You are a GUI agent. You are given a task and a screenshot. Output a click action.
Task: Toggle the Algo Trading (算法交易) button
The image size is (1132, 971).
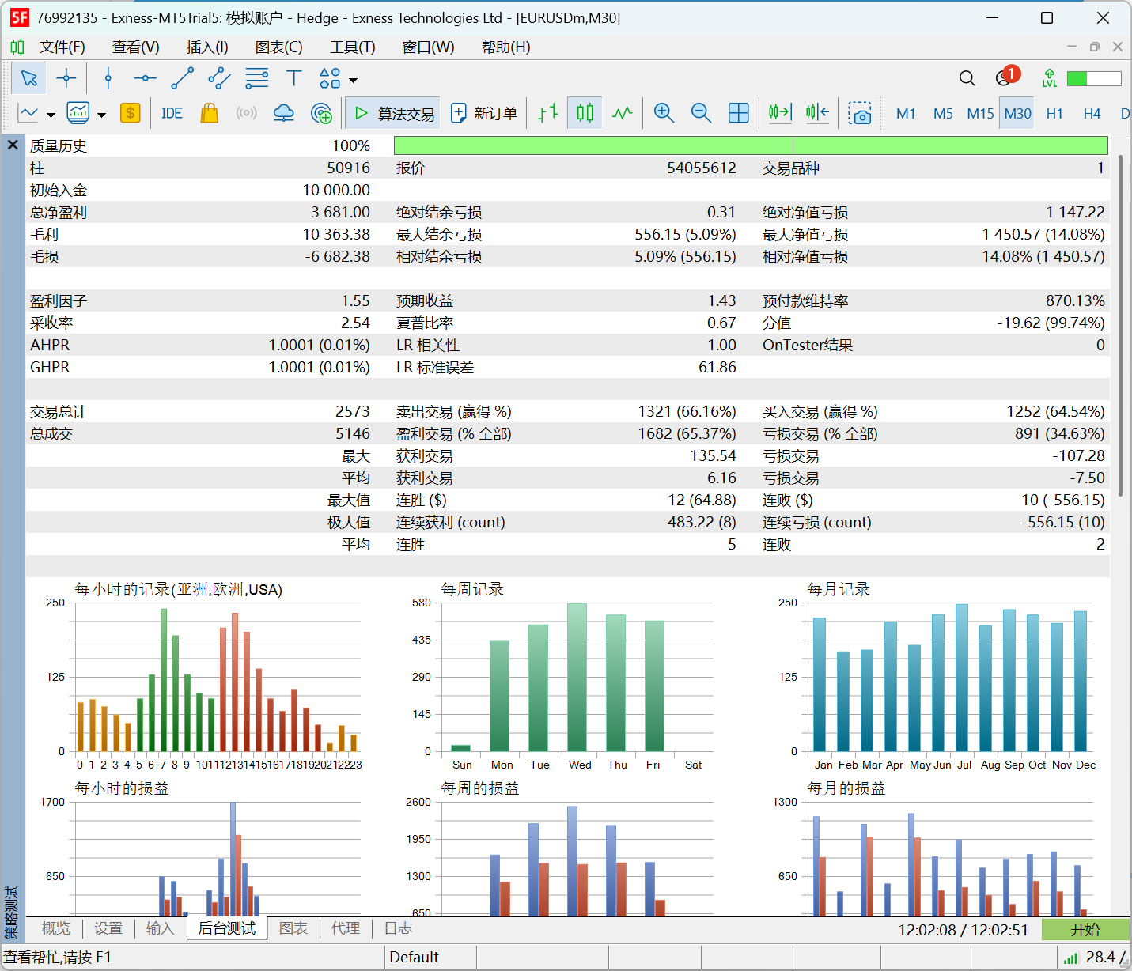tap(394, 113)
